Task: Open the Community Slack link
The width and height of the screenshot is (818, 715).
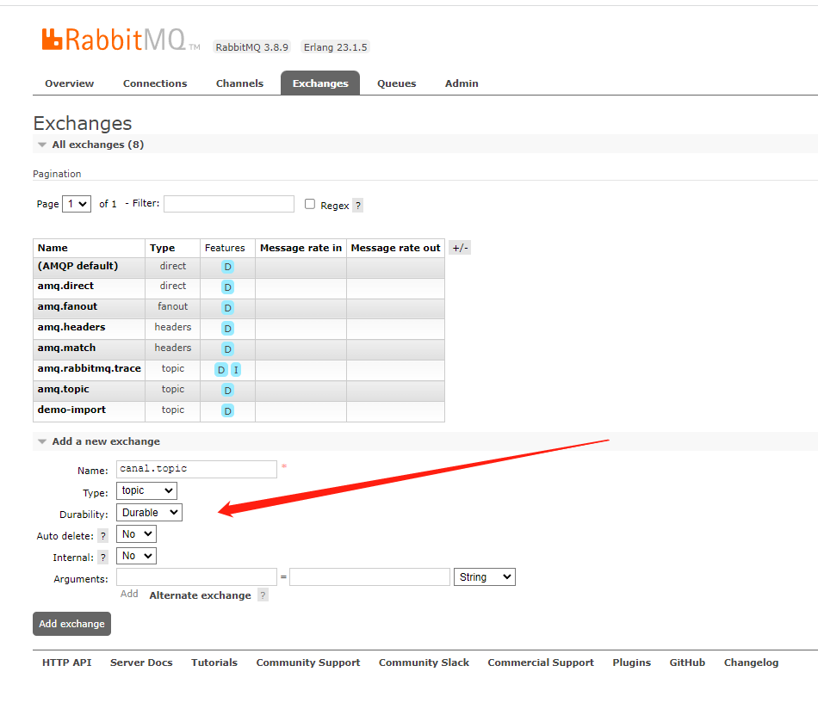Action: (x=424, y=663)
